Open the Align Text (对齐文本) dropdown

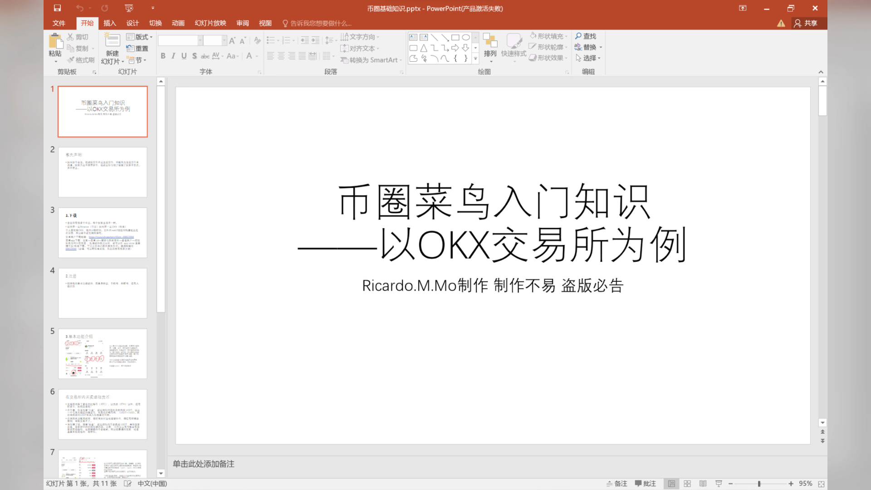tap(360, 48)
